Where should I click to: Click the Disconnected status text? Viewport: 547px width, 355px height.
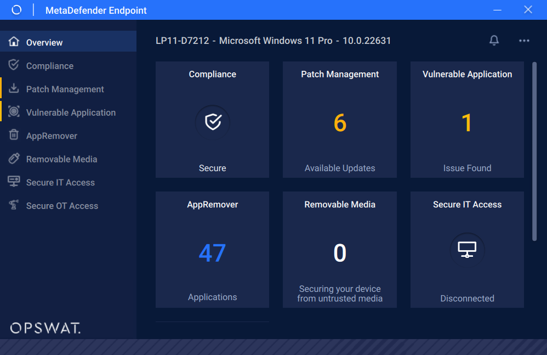point(467,298)
